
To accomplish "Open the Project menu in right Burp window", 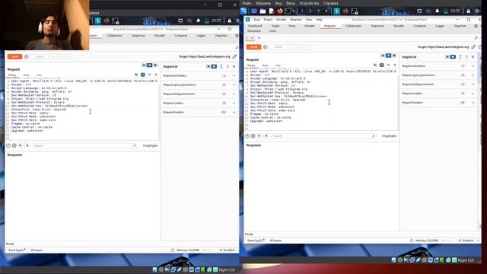I will click(x=268, y=20).
